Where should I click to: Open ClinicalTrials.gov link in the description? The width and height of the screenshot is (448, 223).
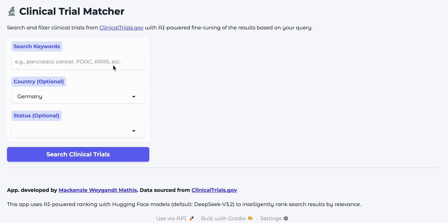coord(121,28)
